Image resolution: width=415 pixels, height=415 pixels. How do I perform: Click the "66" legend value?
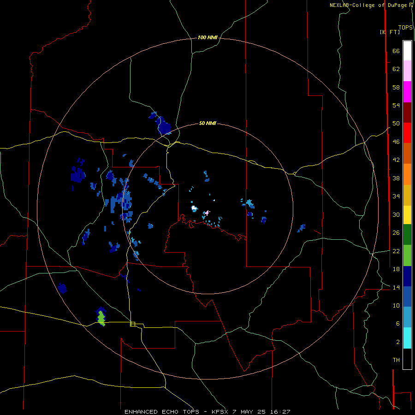396,51
